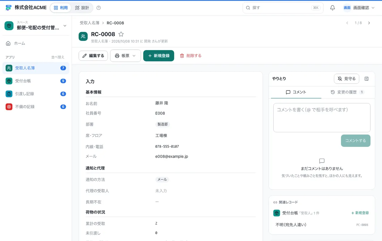Screen dimensions: 382x241
Task: Click the 7 badge beside 受取人名簿
Action: [x=63, y=68]
